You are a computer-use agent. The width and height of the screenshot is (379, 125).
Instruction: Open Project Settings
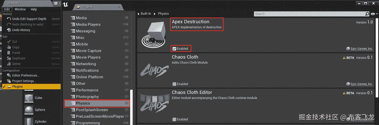31,81
